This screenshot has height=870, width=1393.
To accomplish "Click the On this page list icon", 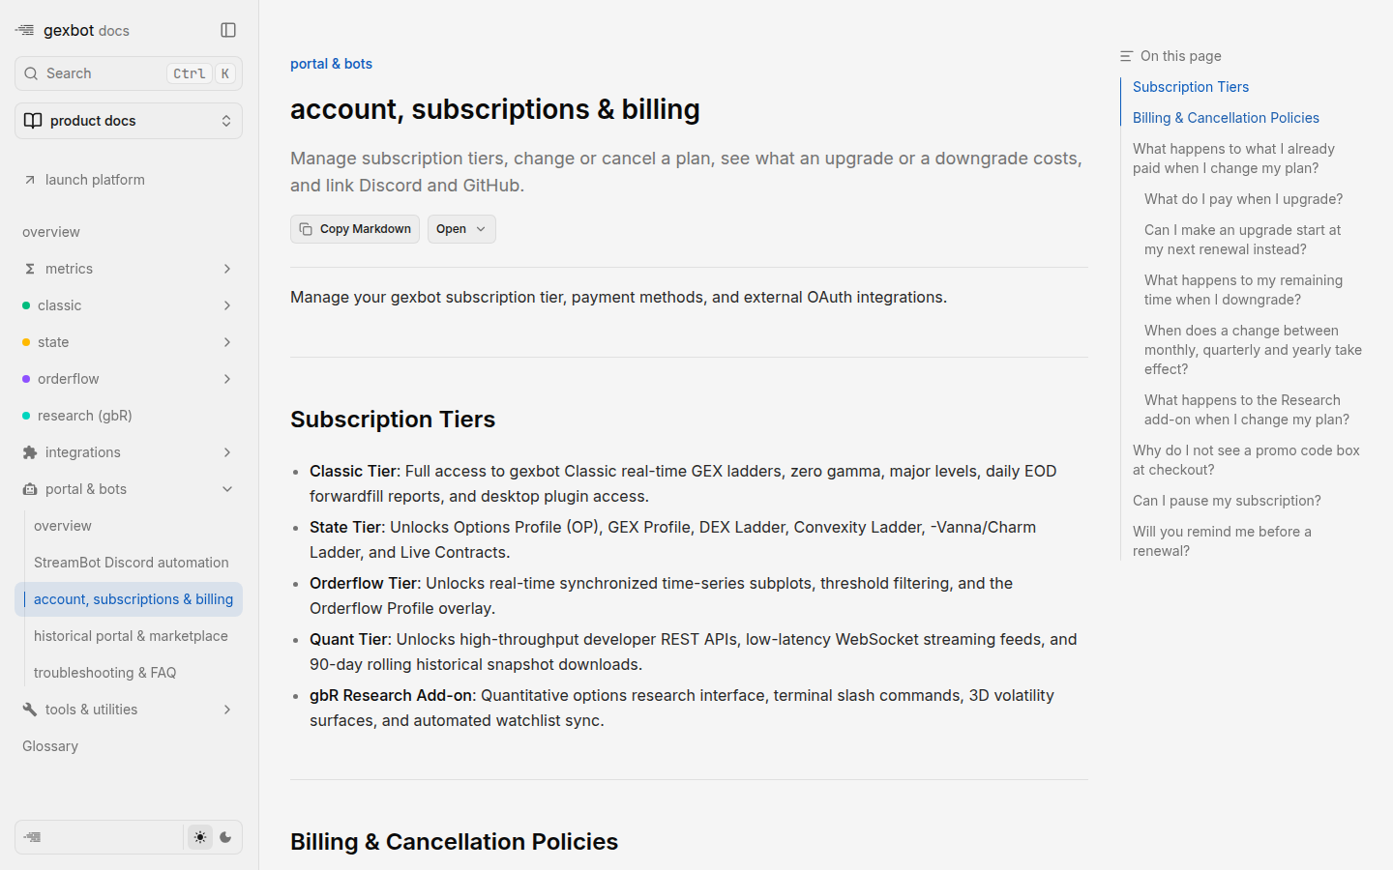I will point(1127,56).
